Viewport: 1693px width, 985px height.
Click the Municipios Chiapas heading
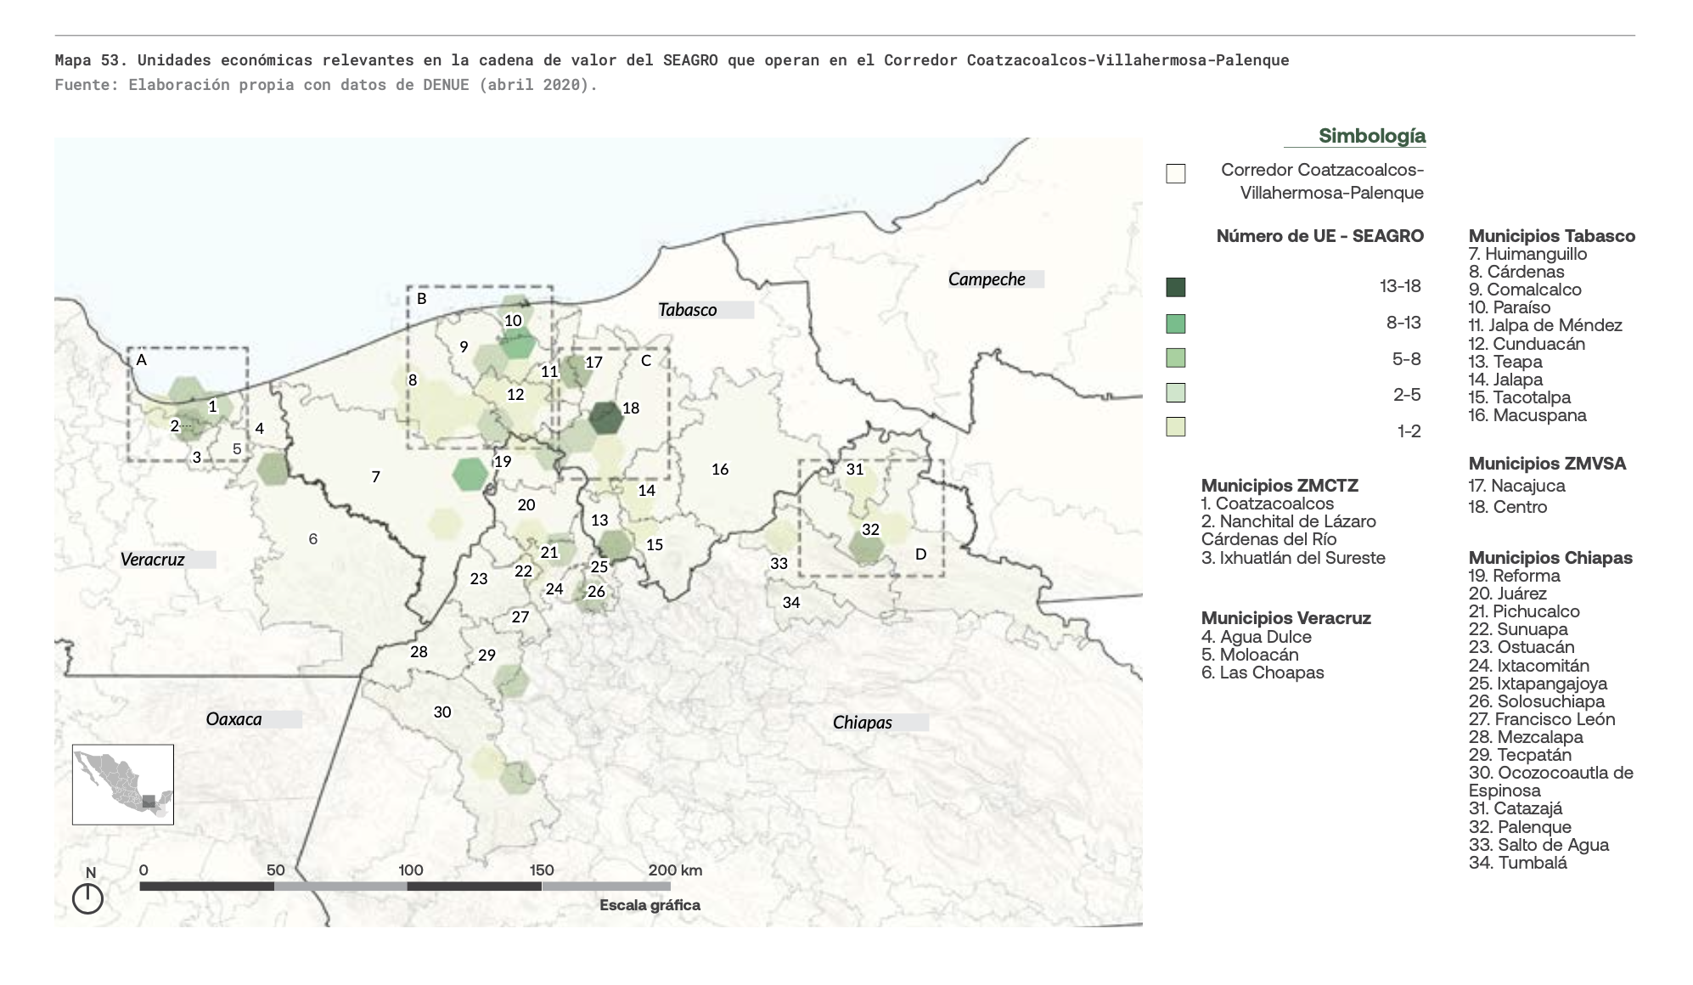pyautogui.click(x=1550, y=558)
